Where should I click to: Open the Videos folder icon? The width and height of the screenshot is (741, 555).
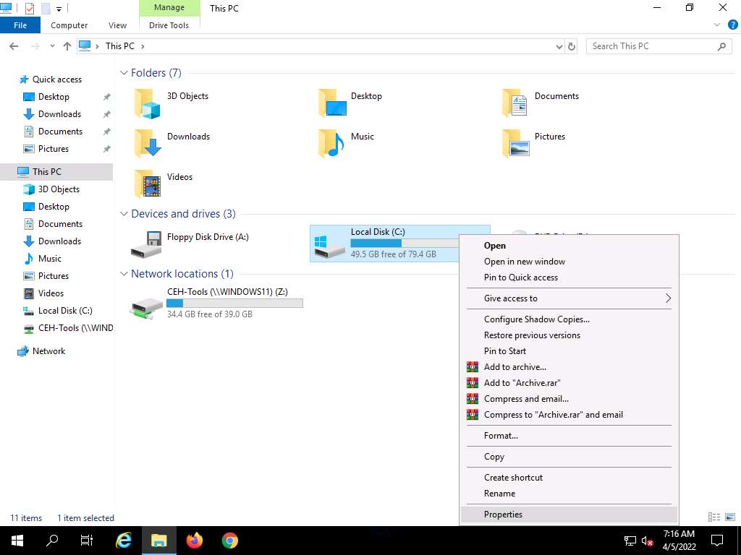pyautogui.click(x=147, y=184)
